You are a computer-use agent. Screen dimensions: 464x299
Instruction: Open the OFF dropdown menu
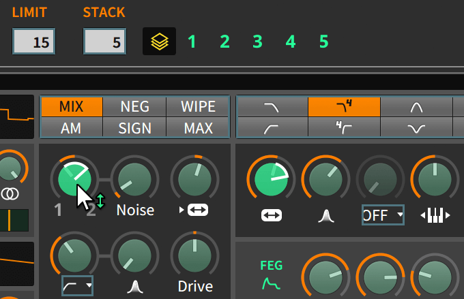(383, 215)
